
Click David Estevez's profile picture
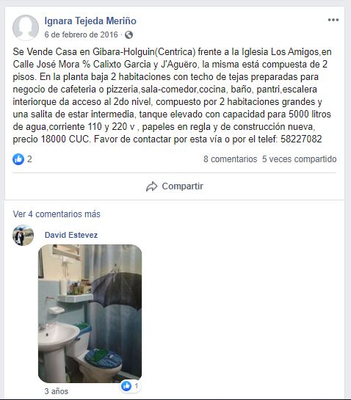(23, 235)
